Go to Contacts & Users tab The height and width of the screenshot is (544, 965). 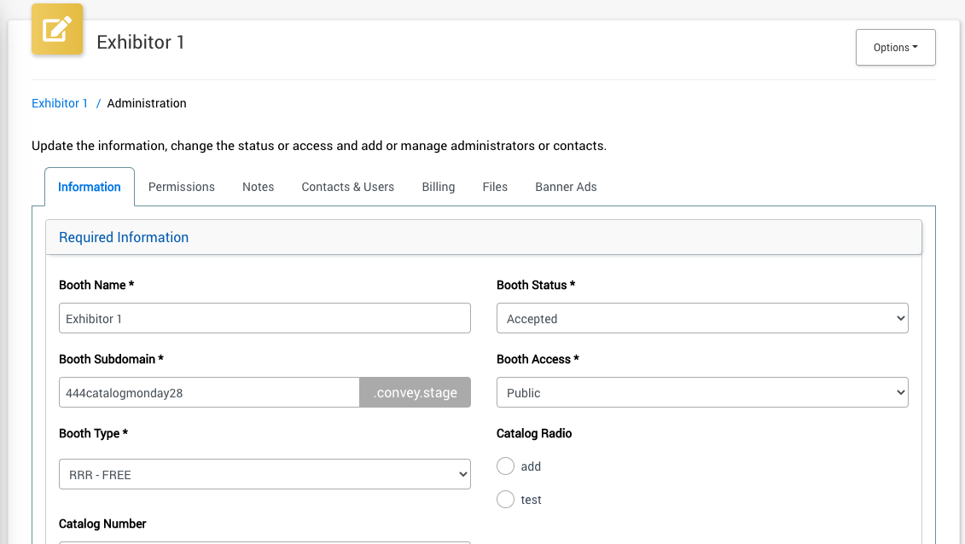[348, 187]
